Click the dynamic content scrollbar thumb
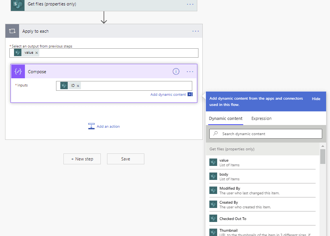This screenshot has width=330, height=236. coord(323,157)
